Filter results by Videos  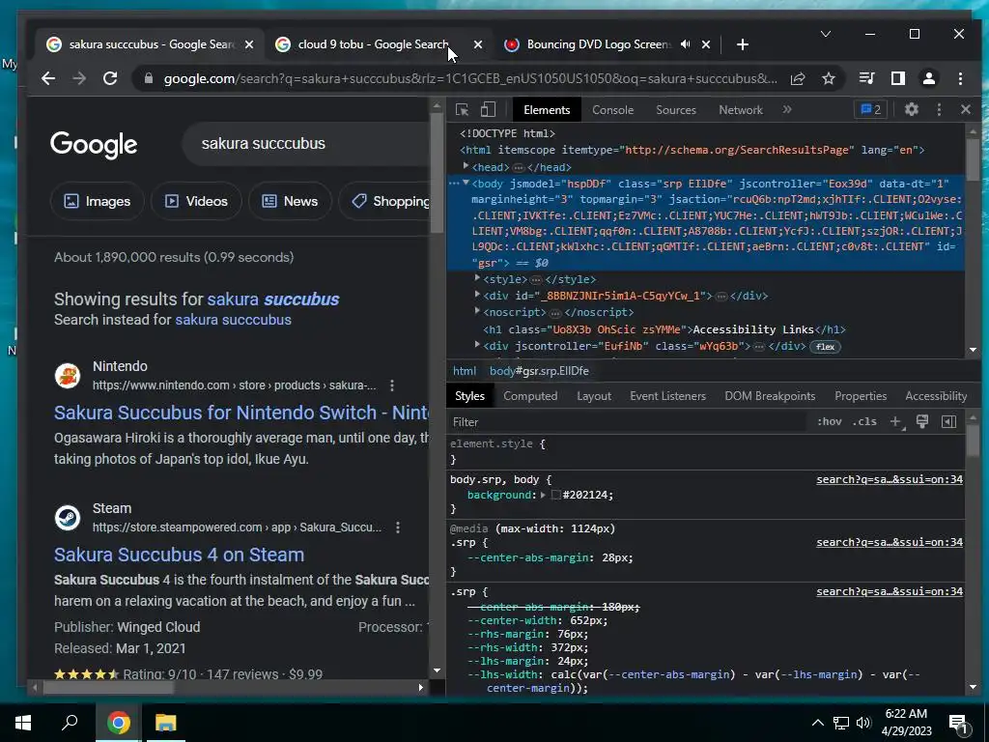(x=196, y=201)
